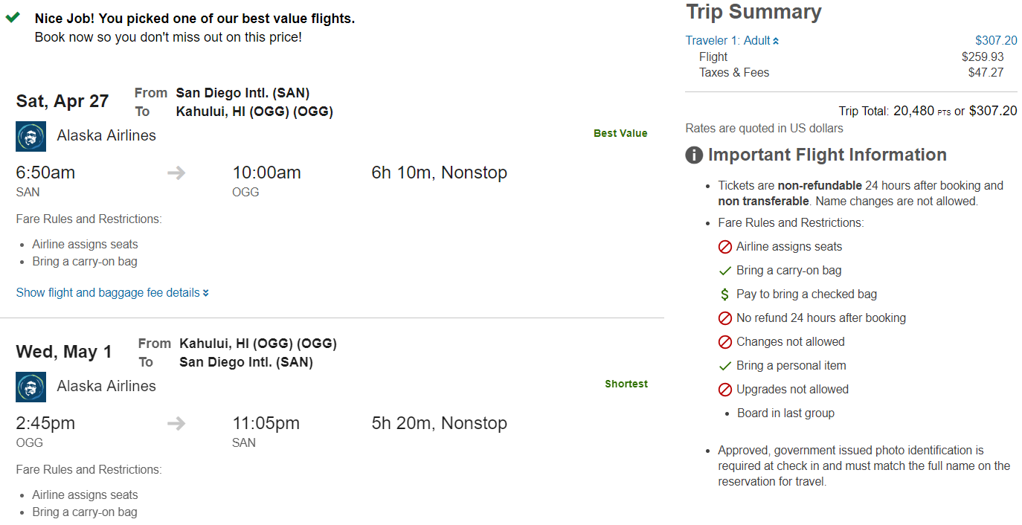Click the Trip Summary heading

point(753,12)
